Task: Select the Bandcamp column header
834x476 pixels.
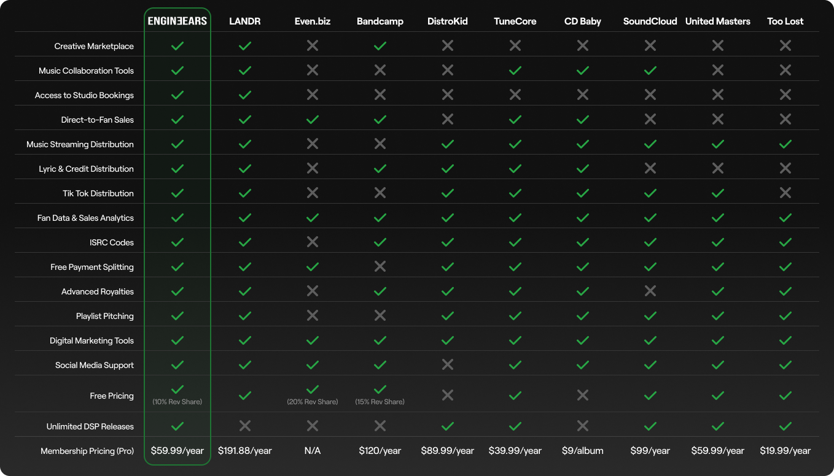Action: point(380,21)
